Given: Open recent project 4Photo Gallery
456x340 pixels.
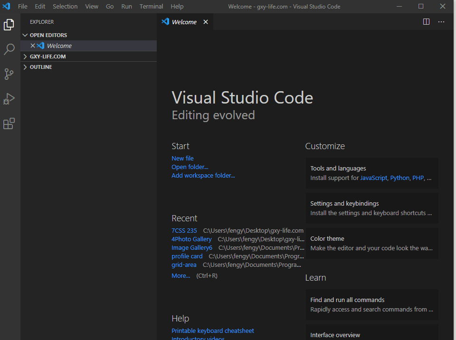Looking at the screenshot, I should (191, 239).
